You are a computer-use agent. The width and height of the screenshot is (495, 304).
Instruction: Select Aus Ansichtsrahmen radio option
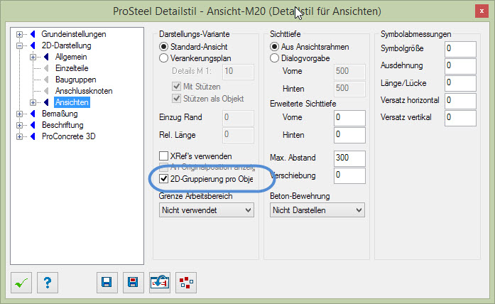[x=274, y=47]
